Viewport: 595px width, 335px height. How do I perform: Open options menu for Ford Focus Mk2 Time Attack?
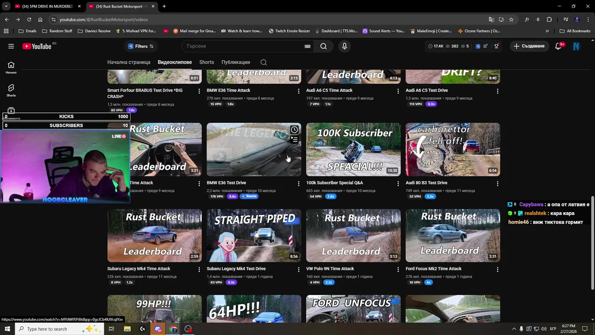coord(497,269)
